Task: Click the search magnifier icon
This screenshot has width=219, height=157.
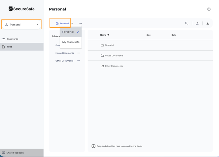Action: coord(187,24)
